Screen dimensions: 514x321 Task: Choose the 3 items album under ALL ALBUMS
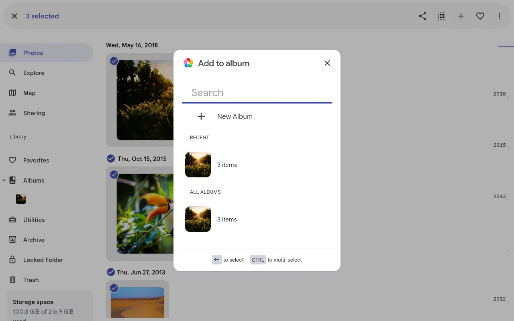pyautogui.click(x=257, y=219)
